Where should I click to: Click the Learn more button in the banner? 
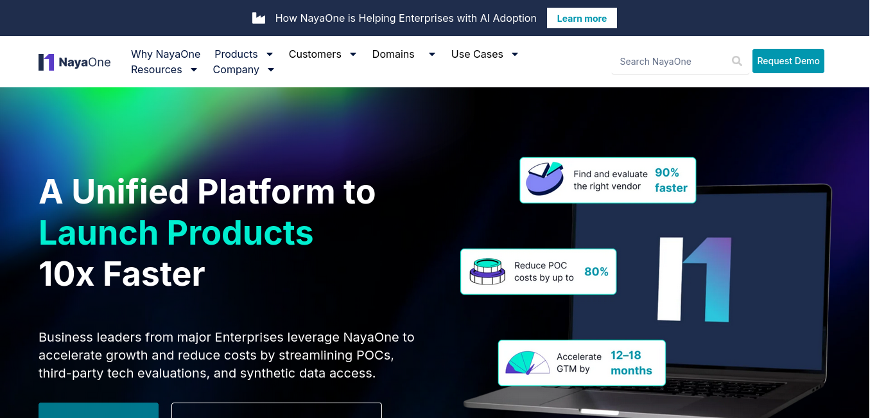pos(582,18)
